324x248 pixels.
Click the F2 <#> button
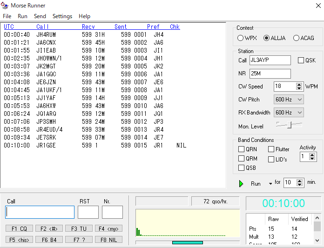click(x=49, y=228)
